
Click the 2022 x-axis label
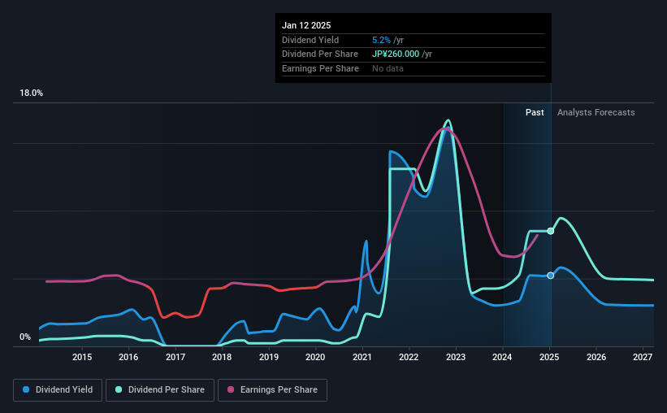(409, 357)
